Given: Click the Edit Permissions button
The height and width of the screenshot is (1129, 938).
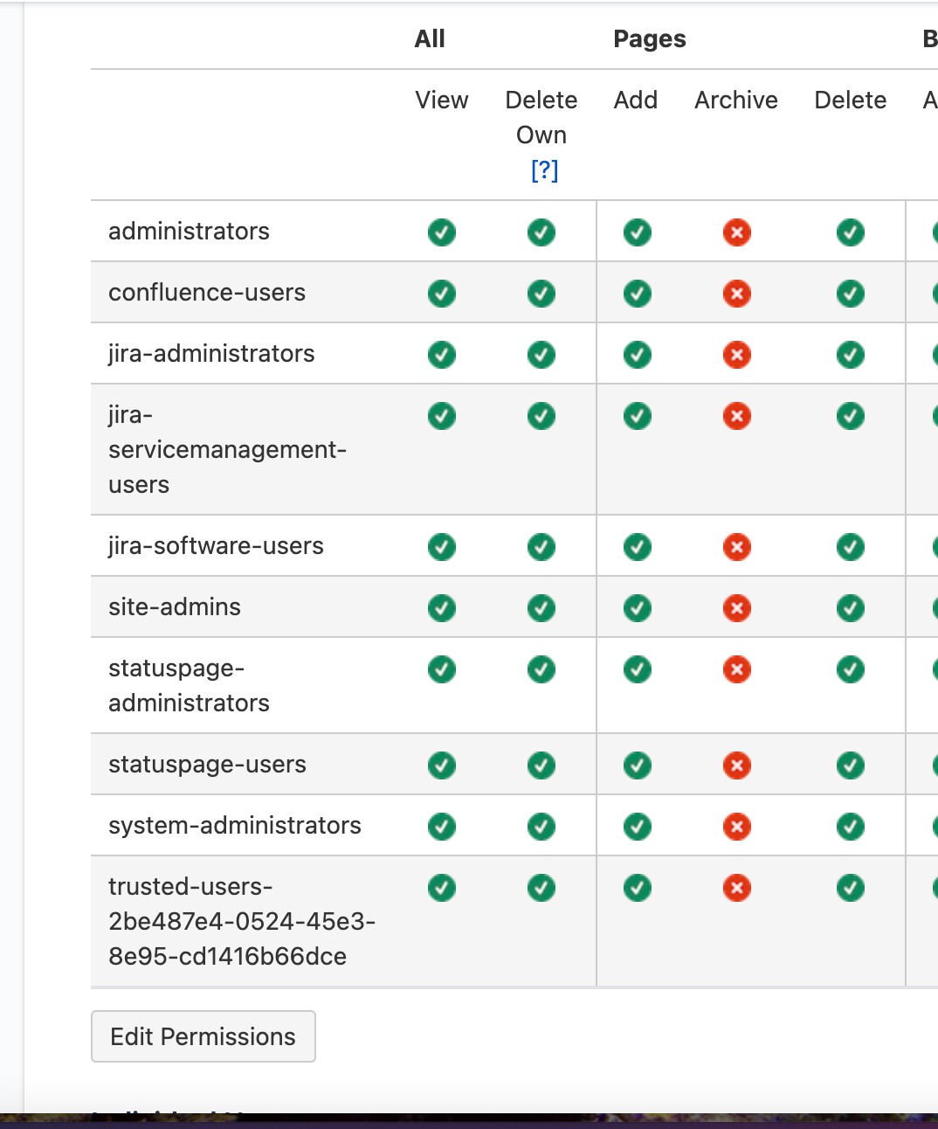Looking at the screenshot, I should (203, 1036).
